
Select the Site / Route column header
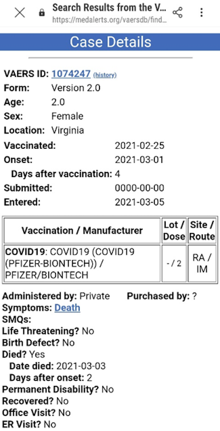(x=202, y=230)
